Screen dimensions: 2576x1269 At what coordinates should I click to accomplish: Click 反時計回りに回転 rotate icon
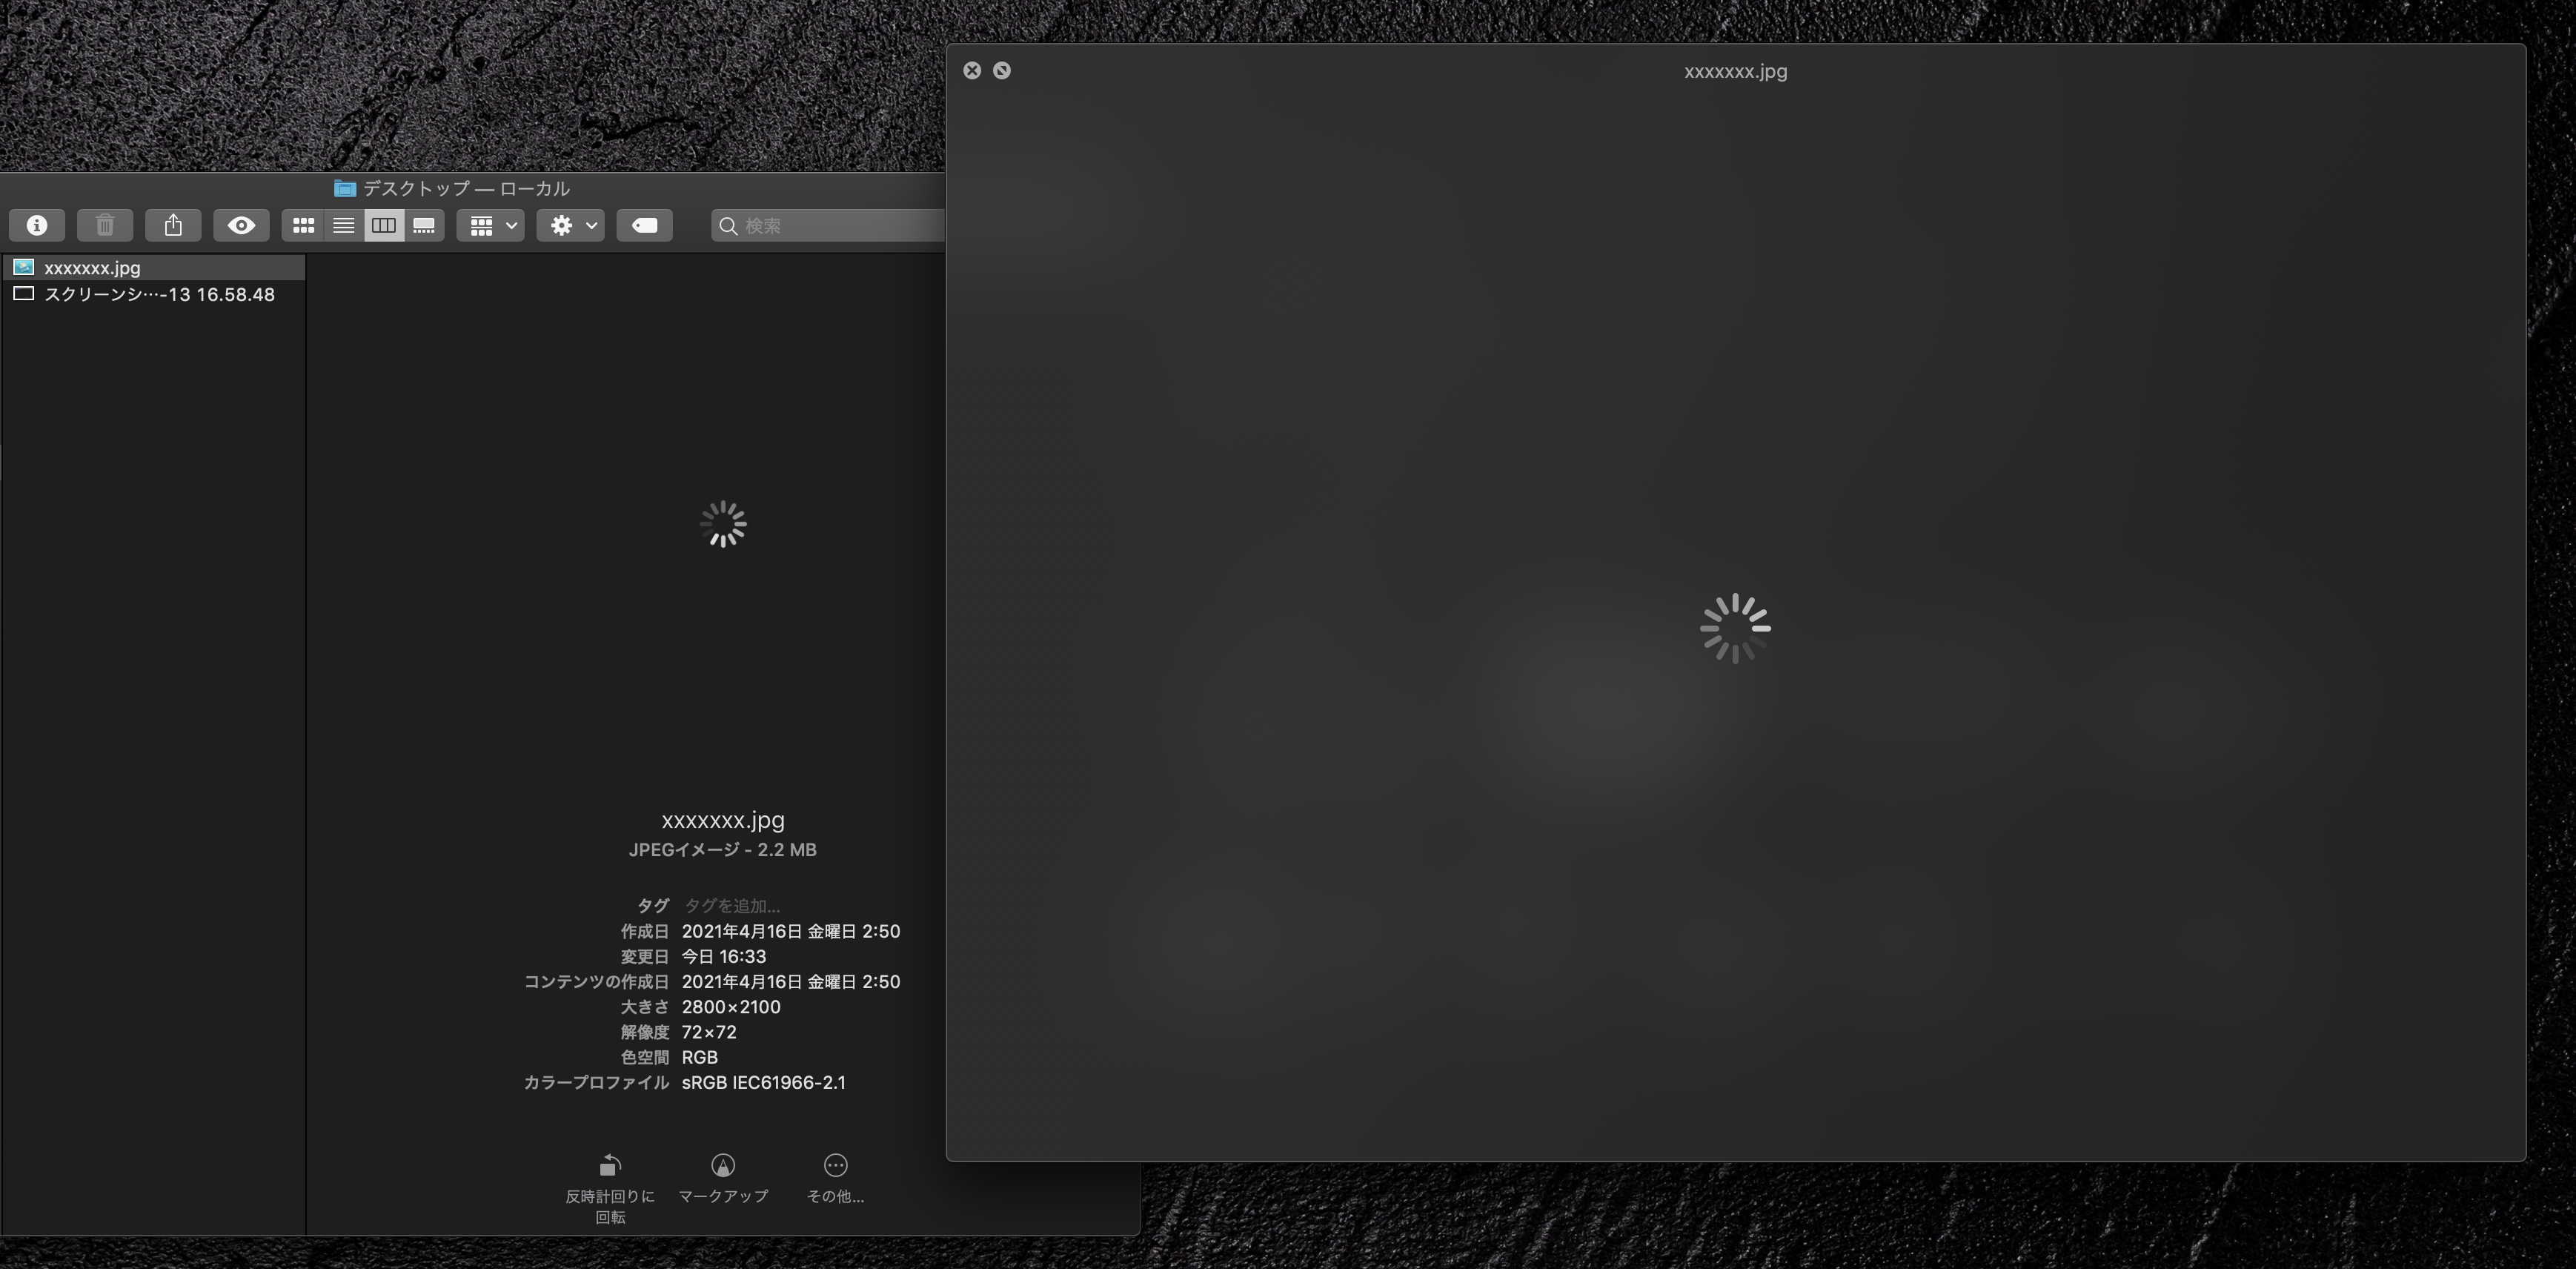610,1166
